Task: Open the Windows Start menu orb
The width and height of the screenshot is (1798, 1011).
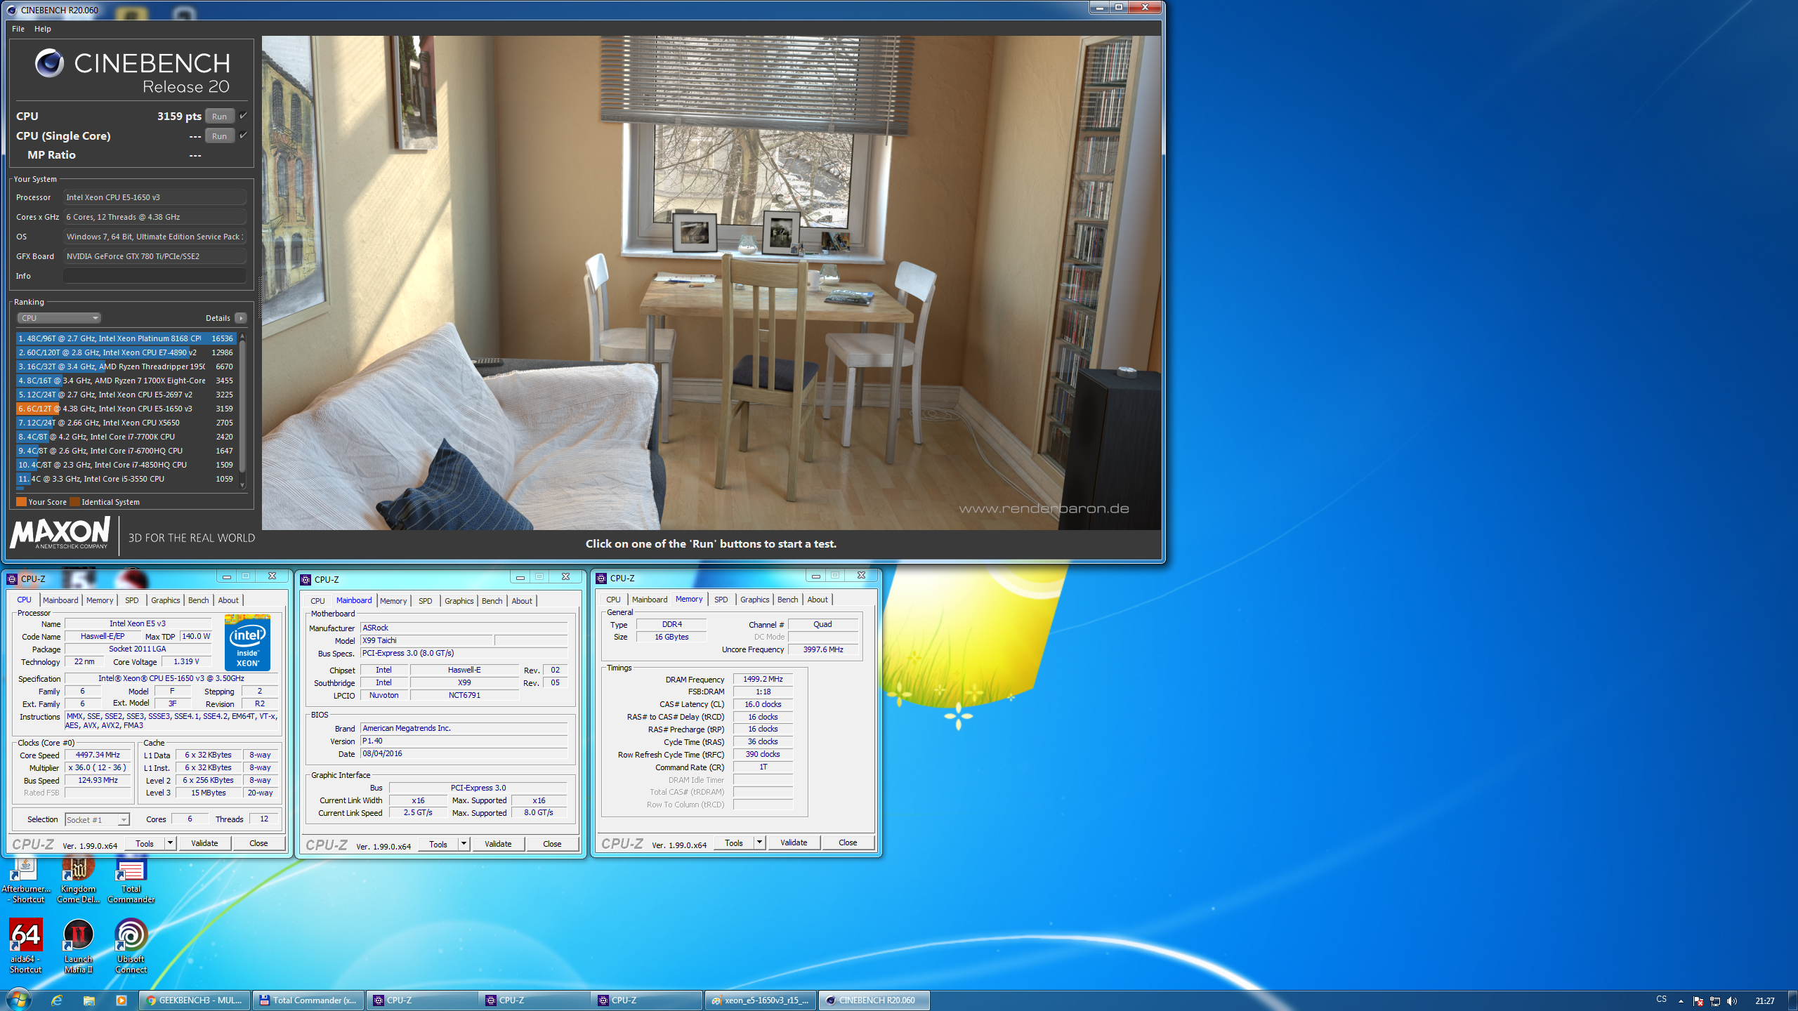Action: click(18, 1000)
